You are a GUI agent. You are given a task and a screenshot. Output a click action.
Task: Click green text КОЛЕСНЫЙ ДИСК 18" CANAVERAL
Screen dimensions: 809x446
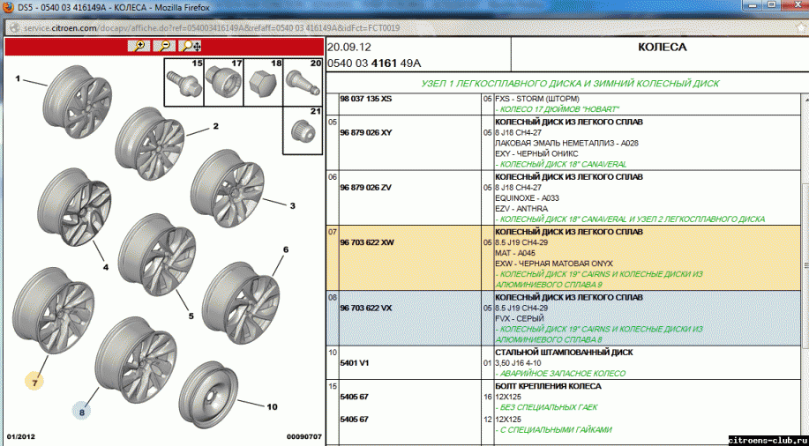click(561, 164)
